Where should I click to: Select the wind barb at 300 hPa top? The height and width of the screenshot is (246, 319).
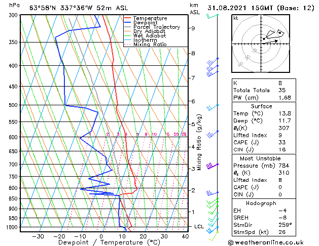click(212, 16)
